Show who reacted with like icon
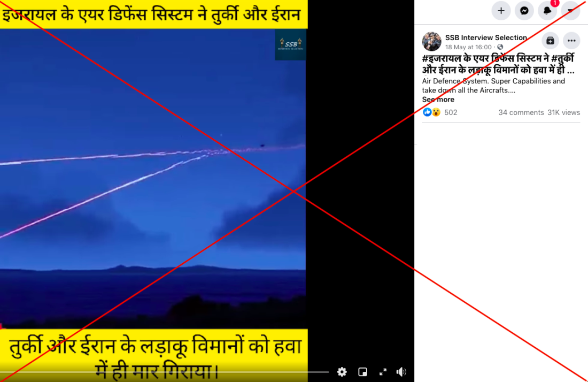 click(x=427, y=112)
